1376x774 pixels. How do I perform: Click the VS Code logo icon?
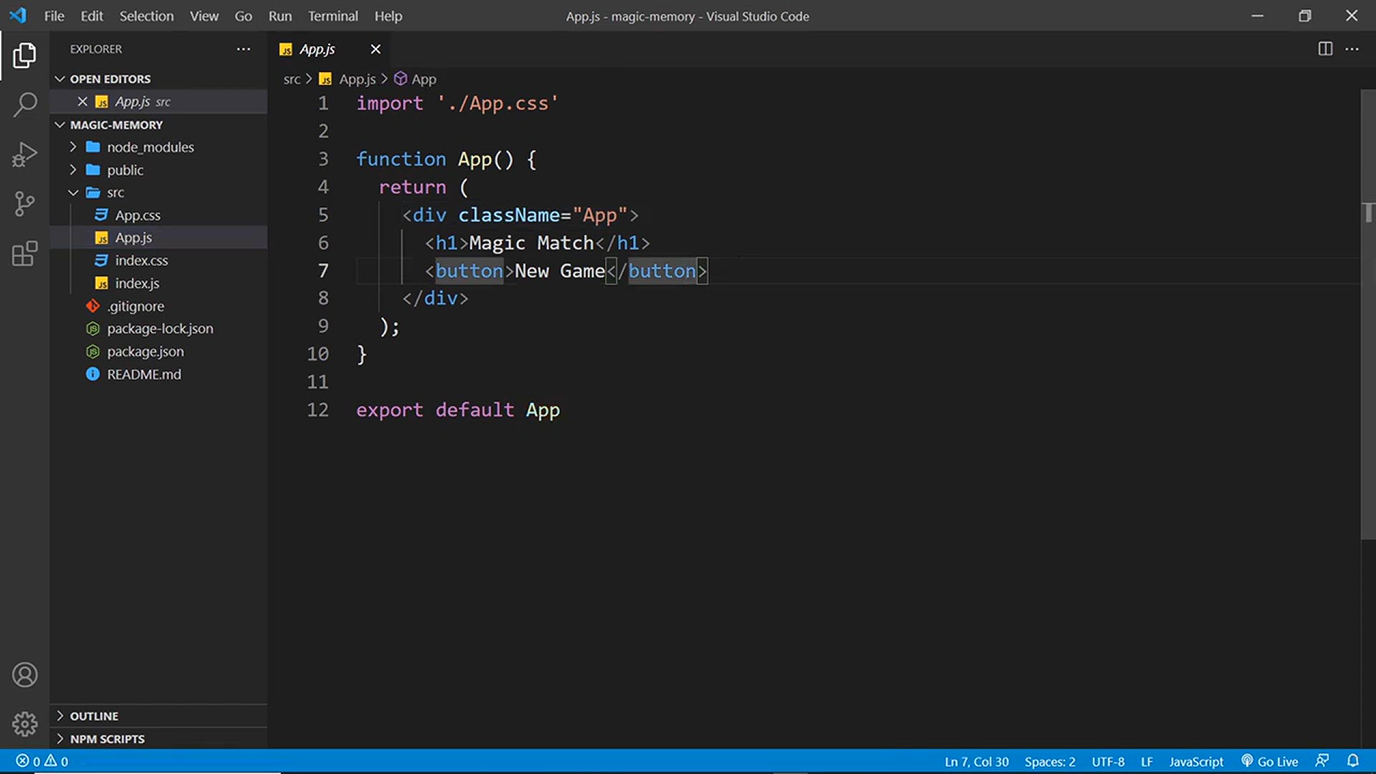(x=18, y=15)
